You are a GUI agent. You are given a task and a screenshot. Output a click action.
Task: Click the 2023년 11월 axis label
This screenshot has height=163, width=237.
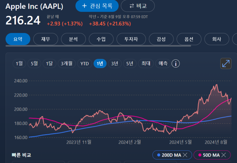(x=79, y=142)
